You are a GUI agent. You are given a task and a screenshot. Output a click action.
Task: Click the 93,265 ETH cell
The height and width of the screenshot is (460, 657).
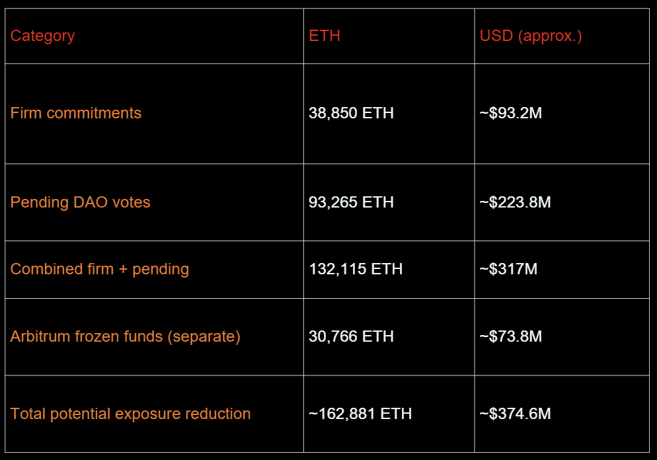(351, 202)
